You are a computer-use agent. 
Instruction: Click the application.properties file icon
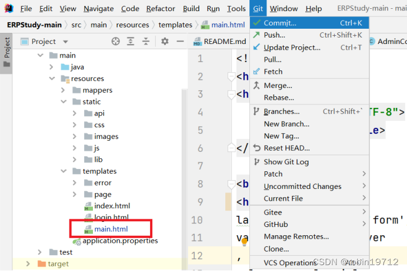click(77, 242)
